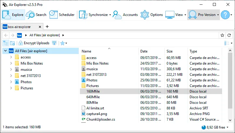Open the Search cloud icon
The width and height of the screenshot is (235, 133).
click(30, 15)
